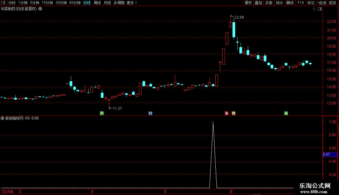
Task: Click the 标记 mark button
Action: tap(311, 3)
